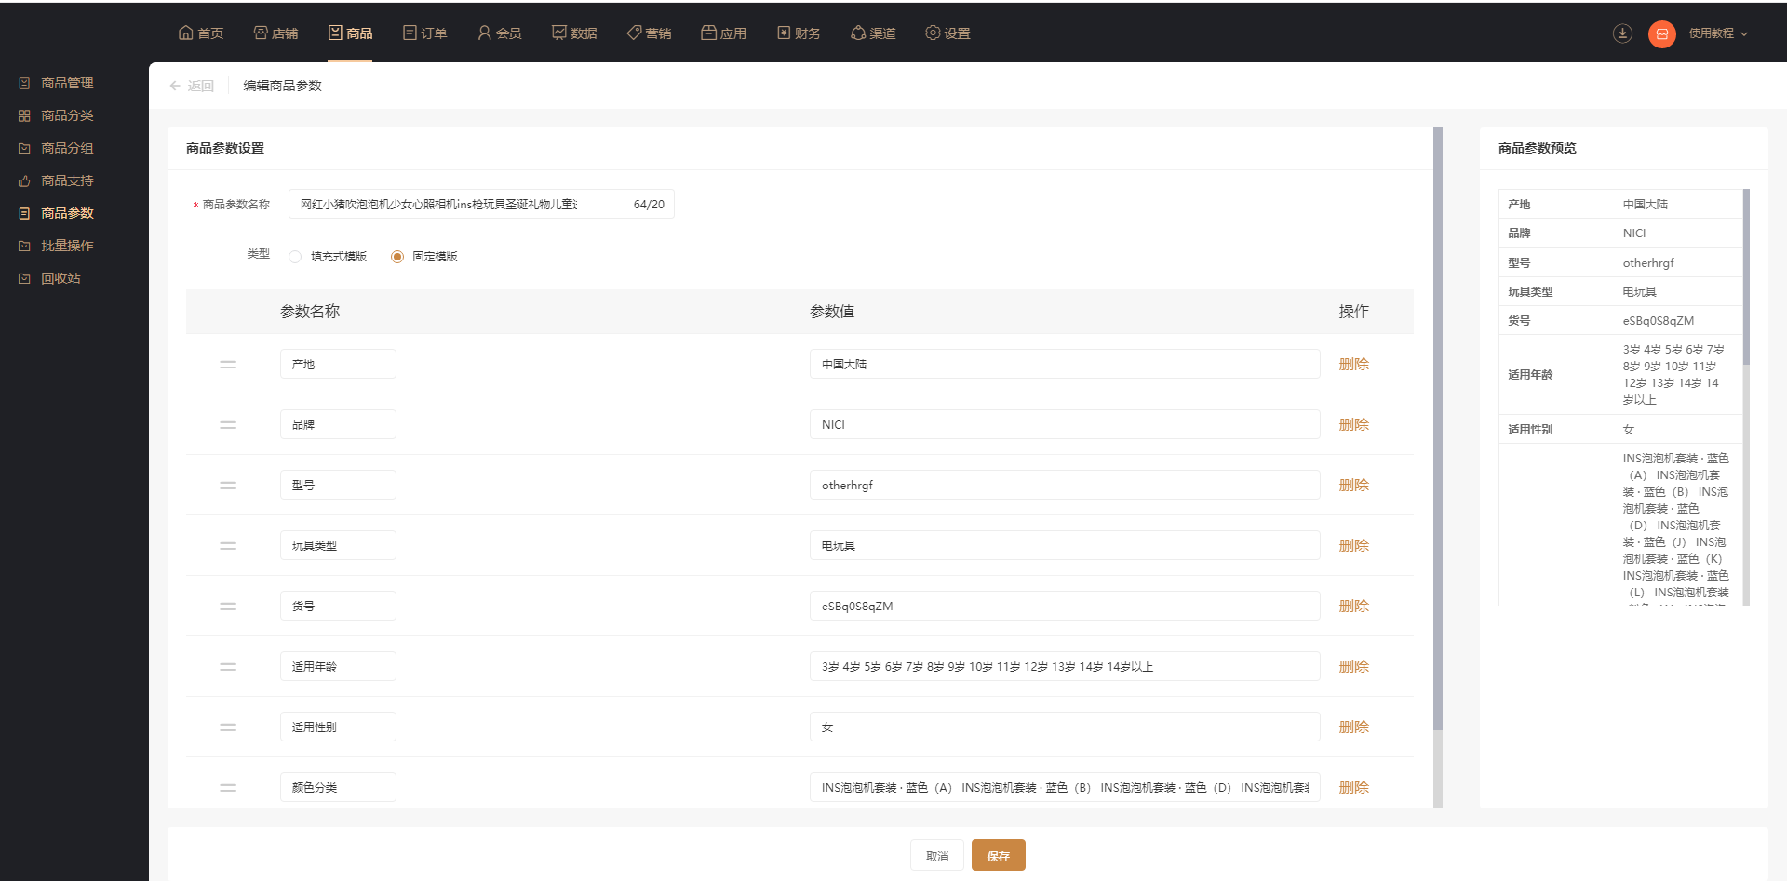Click the 首页 home icon
The height and width of the screenshot is (881, 1787).
pyautogui.click(x=186, y=33)
